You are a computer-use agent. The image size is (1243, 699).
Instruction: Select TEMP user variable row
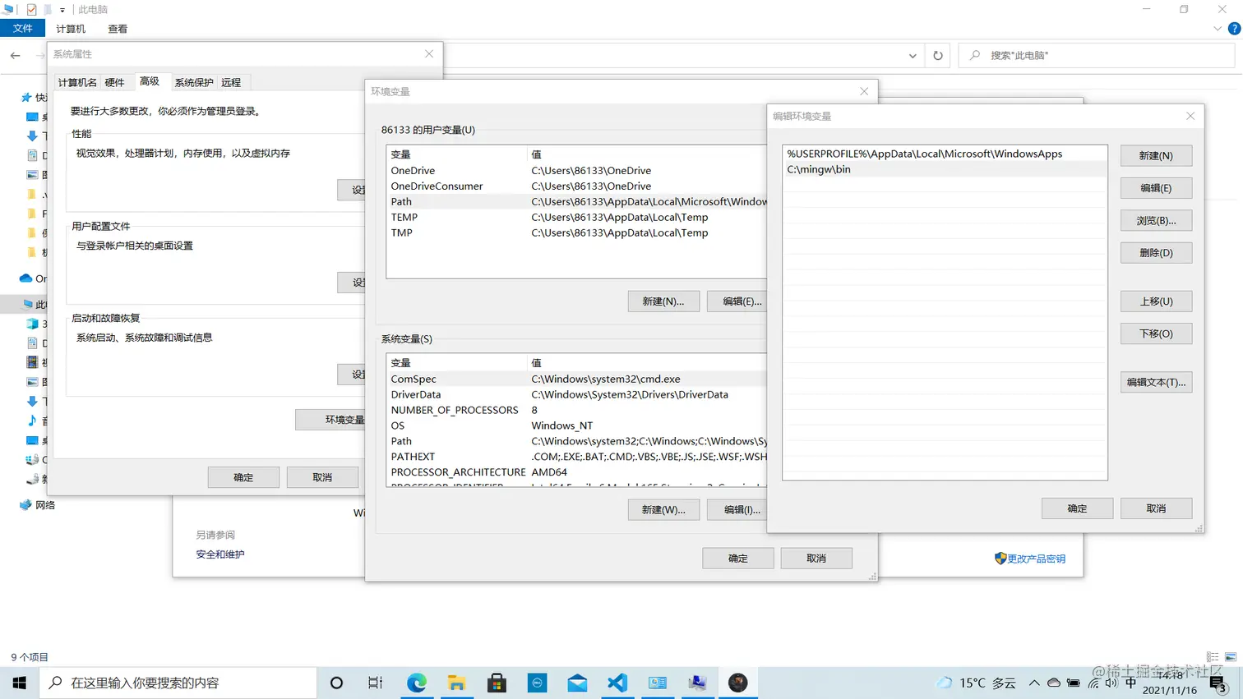click(x=577, y=217)
